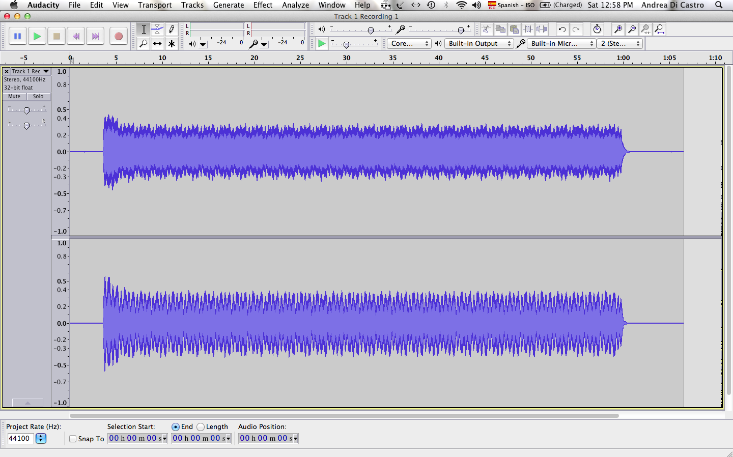Screen dimensions: 733x457
Task: Click the 30 second mark on timeline ruler
Action: pyautogui.click(x=347, y=58)
